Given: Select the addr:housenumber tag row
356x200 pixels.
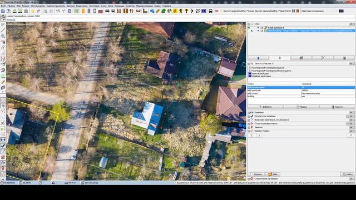Looking at the screenshot, I should pos(301,87).
